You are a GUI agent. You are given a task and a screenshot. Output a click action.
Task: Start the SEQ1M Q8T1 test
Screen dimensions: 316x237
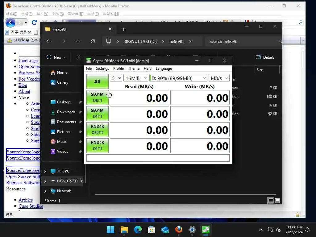97,97
